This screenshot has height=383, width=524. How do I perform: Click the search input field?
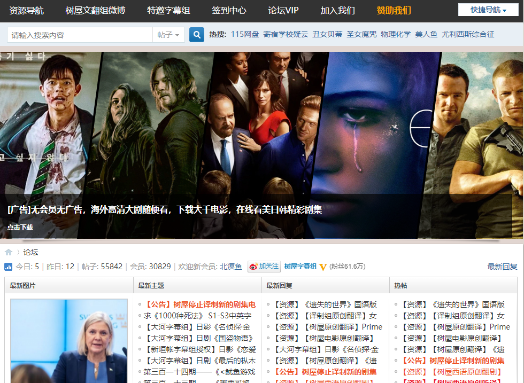tap(80, 35)
